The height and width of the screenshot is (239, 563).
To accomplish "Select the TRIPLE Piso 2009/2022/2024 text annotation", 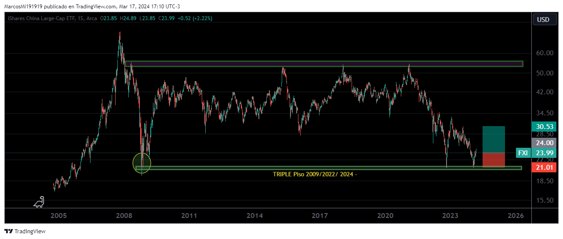I will [315, 174].
